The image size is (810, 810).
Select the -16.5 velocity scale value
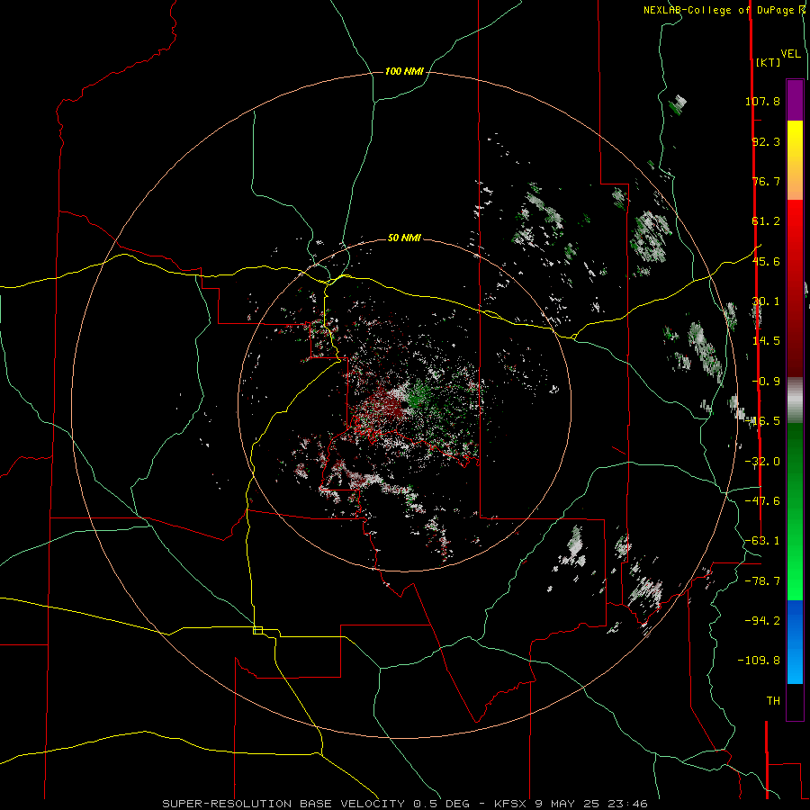click(x=762, y=421)
